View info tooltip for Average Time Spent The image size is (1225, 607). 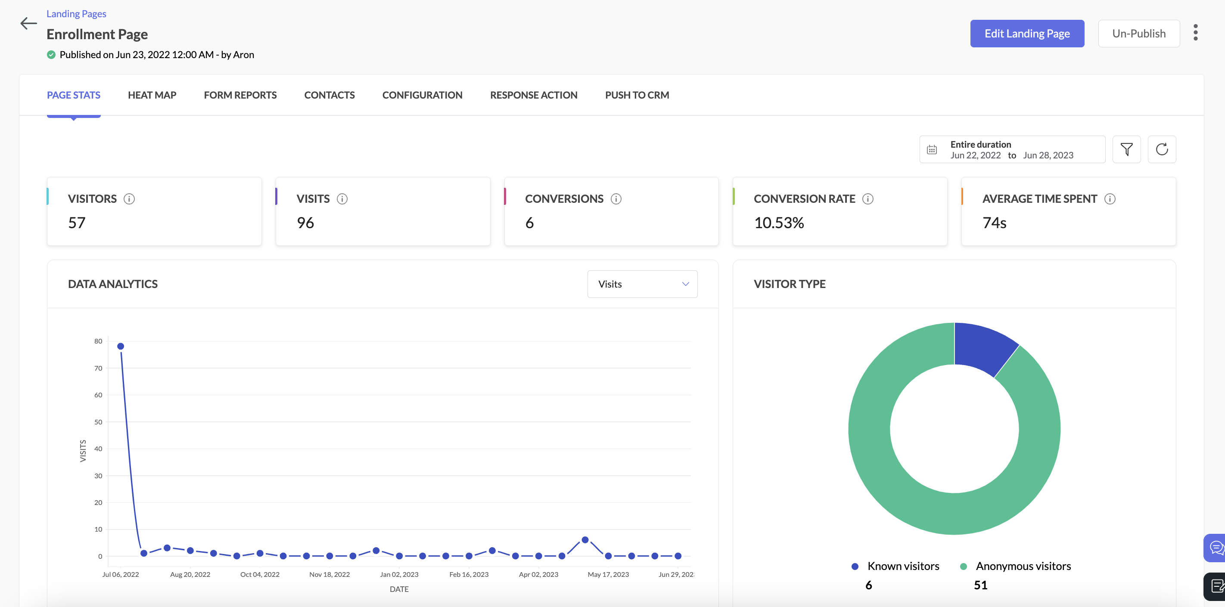[1110, 199]
